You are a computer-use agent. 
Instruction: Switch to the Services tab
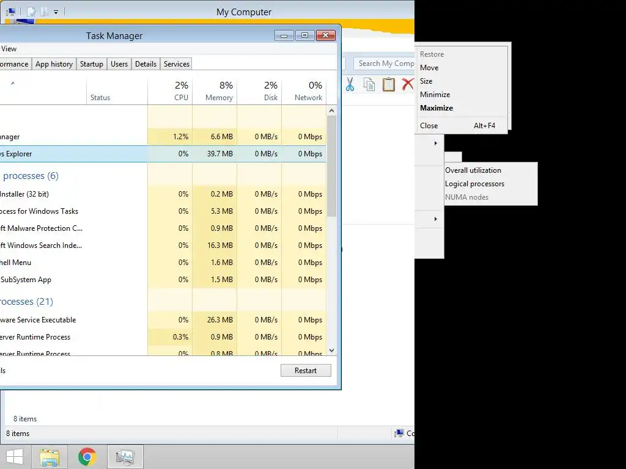(x=177, y=64)
